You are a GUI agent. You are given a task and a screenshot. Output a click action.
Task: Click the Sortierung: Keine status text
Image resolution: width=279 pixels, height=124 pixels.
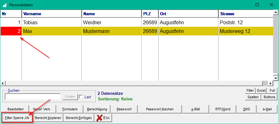point(115,99)
